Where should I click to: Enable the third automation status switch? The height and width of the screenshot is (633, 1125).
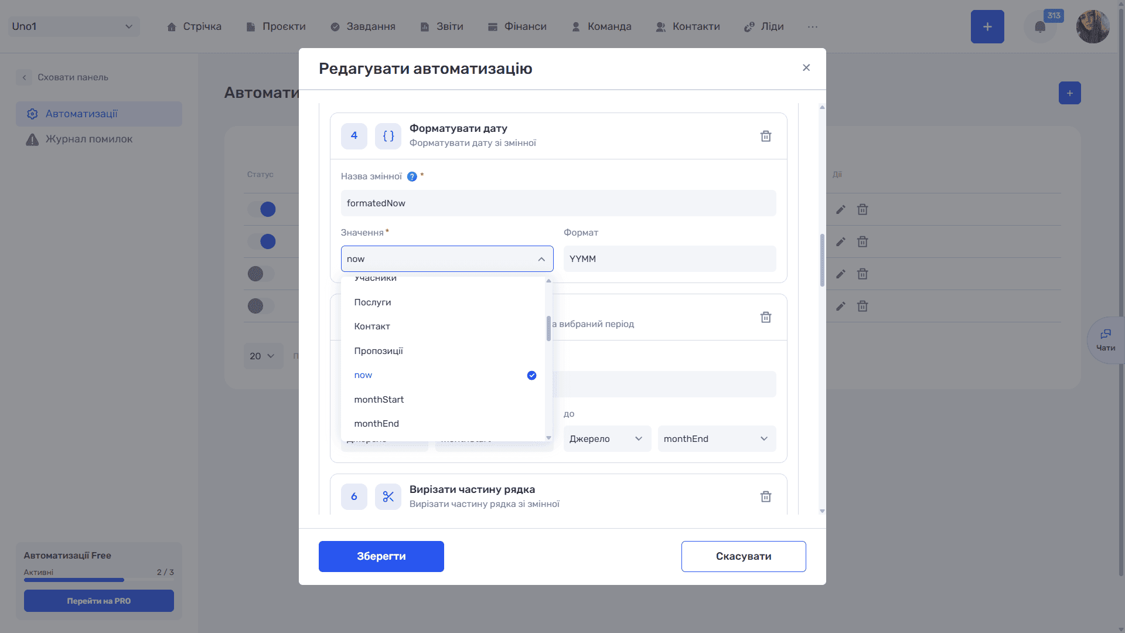click(261, 274)
